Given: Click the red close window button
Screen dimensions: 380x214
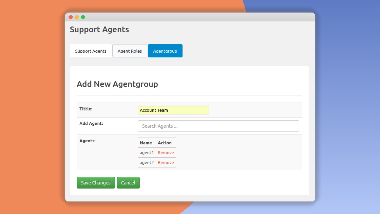Looking at the screenshot, I should (x=71, y=17).
